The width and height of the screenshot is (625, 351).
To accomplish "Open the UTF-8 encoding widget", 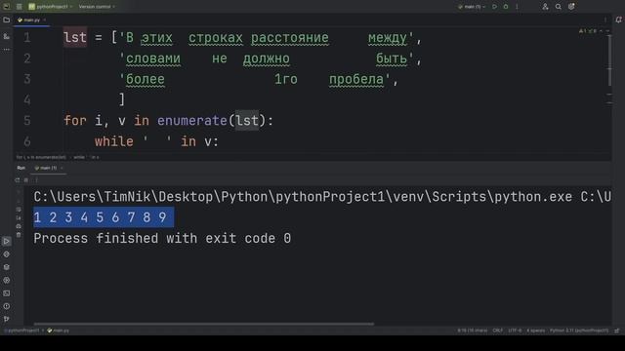I will (515, 331).
